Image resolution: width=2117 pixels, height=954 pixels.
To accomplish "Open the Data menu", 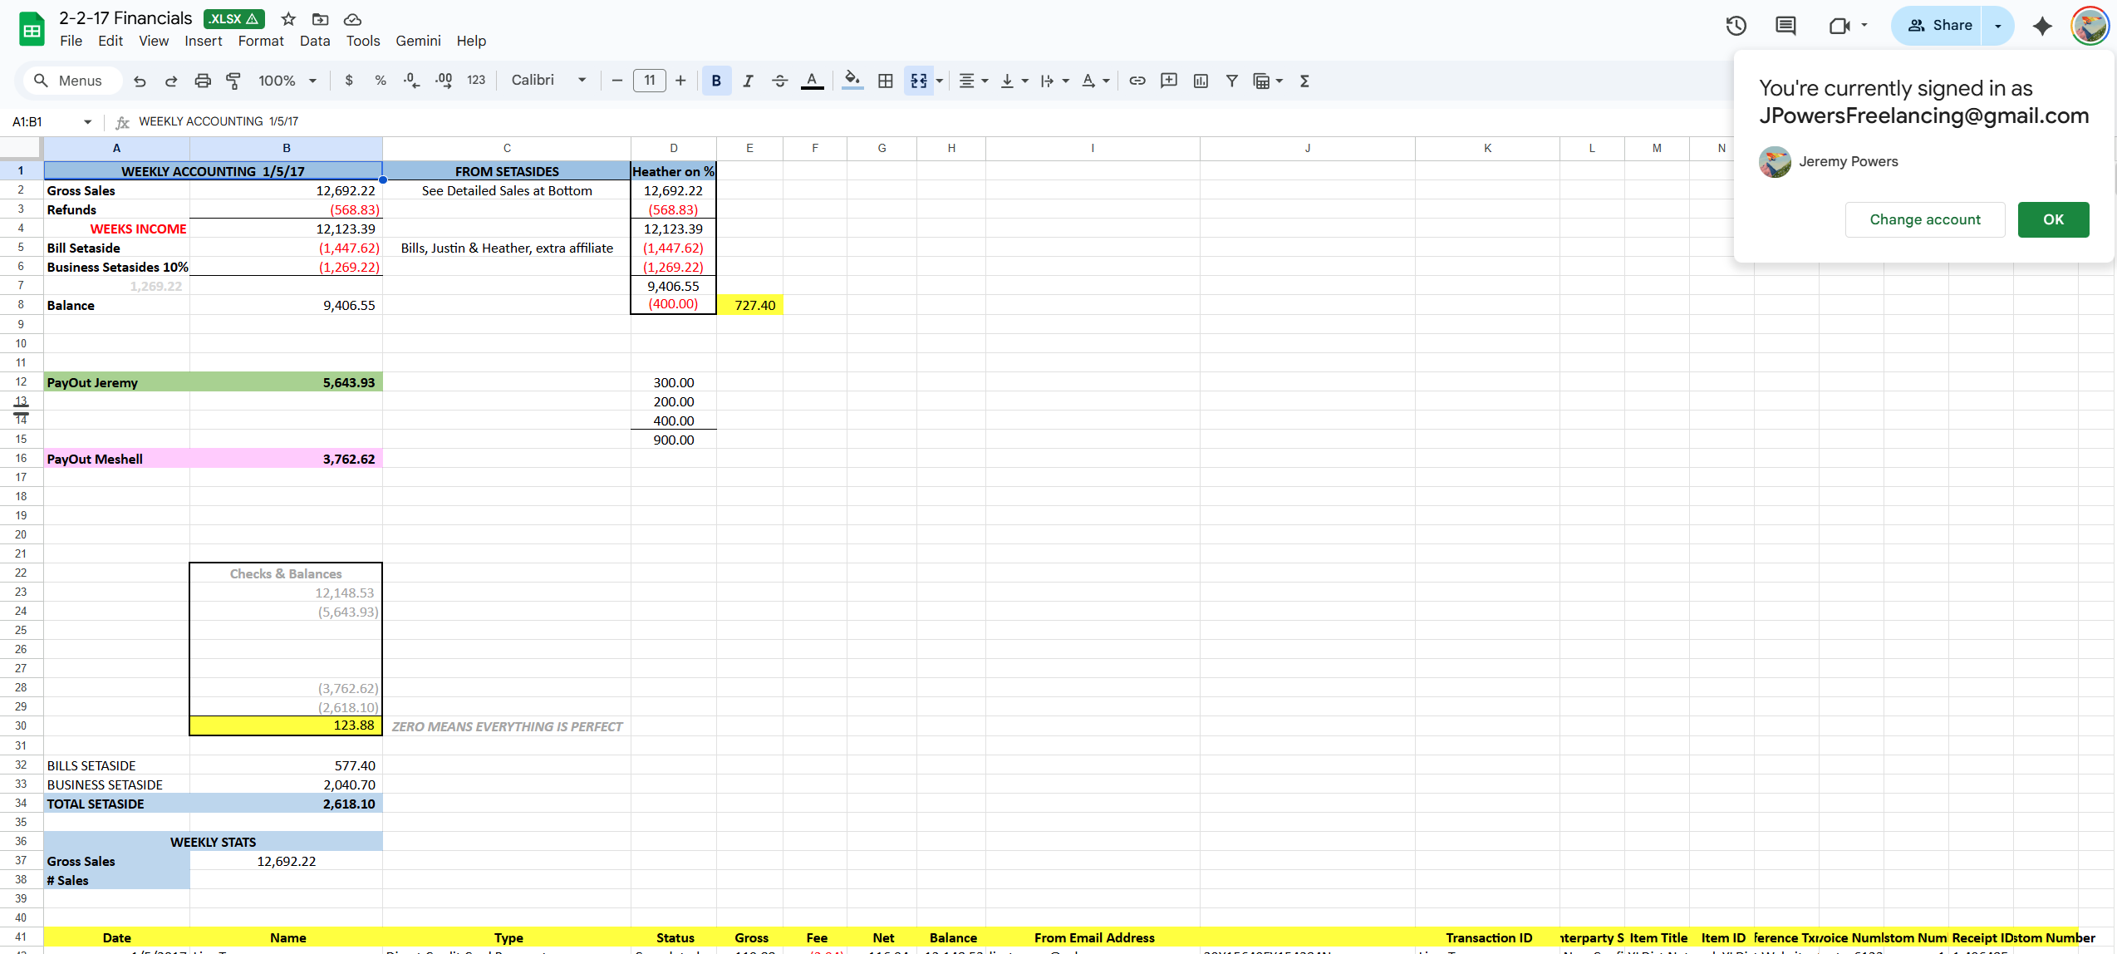I will coord(315,41).
